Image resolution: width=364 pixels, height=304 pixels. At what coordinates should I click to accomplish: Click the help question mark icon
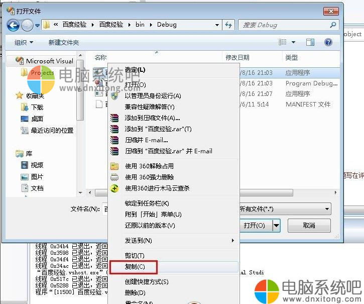point(328,42)
